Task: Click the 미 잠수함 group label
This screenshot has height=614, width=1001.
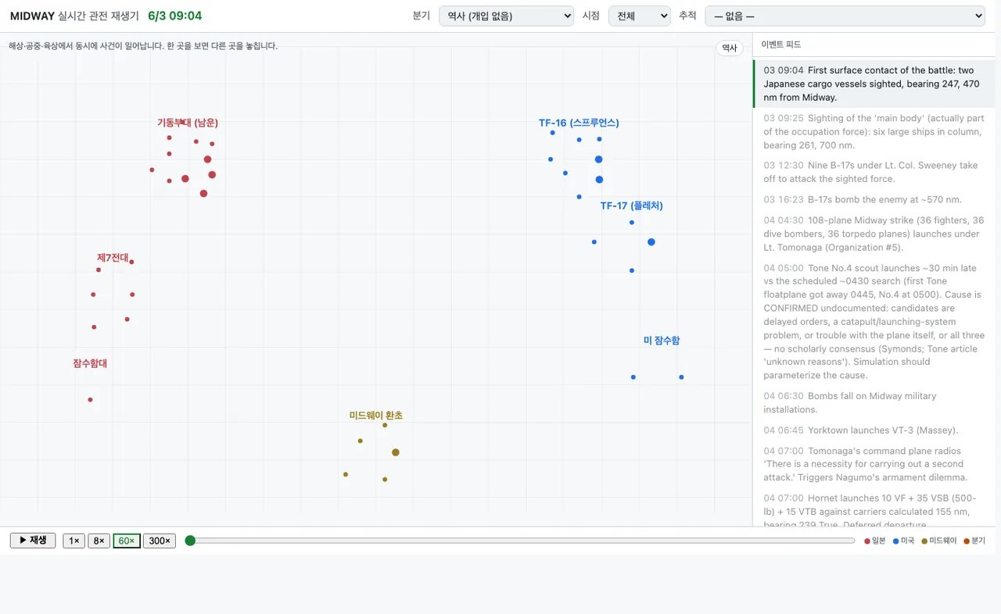Action: pyautogui.click(x=662, y=341)
